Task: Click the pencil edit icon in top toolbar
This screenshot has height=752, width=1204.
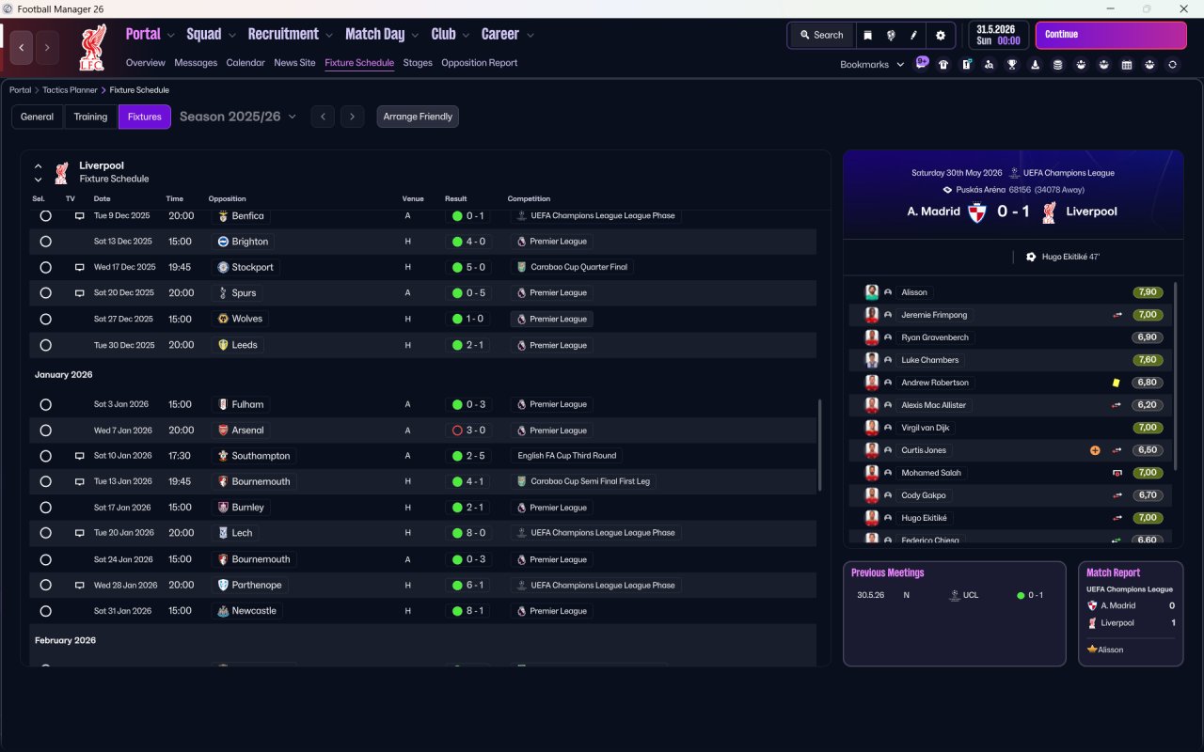Action: click(x=913, y=35)
